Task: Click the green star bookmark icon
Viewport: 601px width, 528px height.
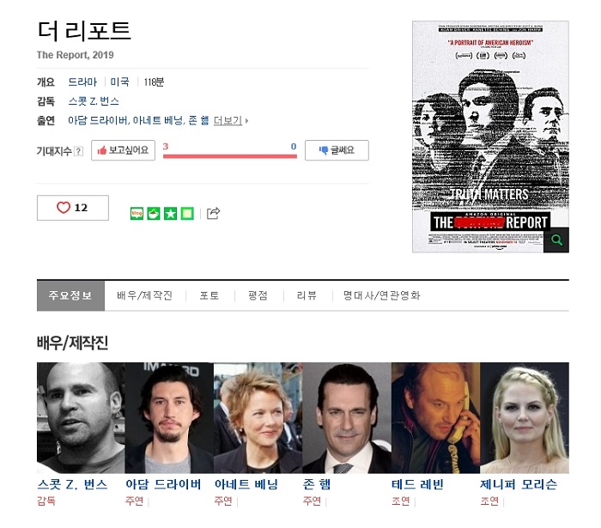Action: point(171,214)
